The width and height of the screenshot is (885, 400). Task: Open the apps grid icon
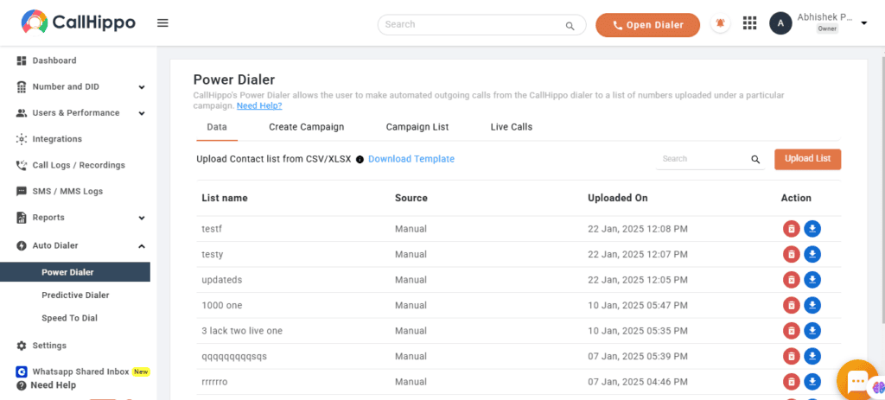749,23
